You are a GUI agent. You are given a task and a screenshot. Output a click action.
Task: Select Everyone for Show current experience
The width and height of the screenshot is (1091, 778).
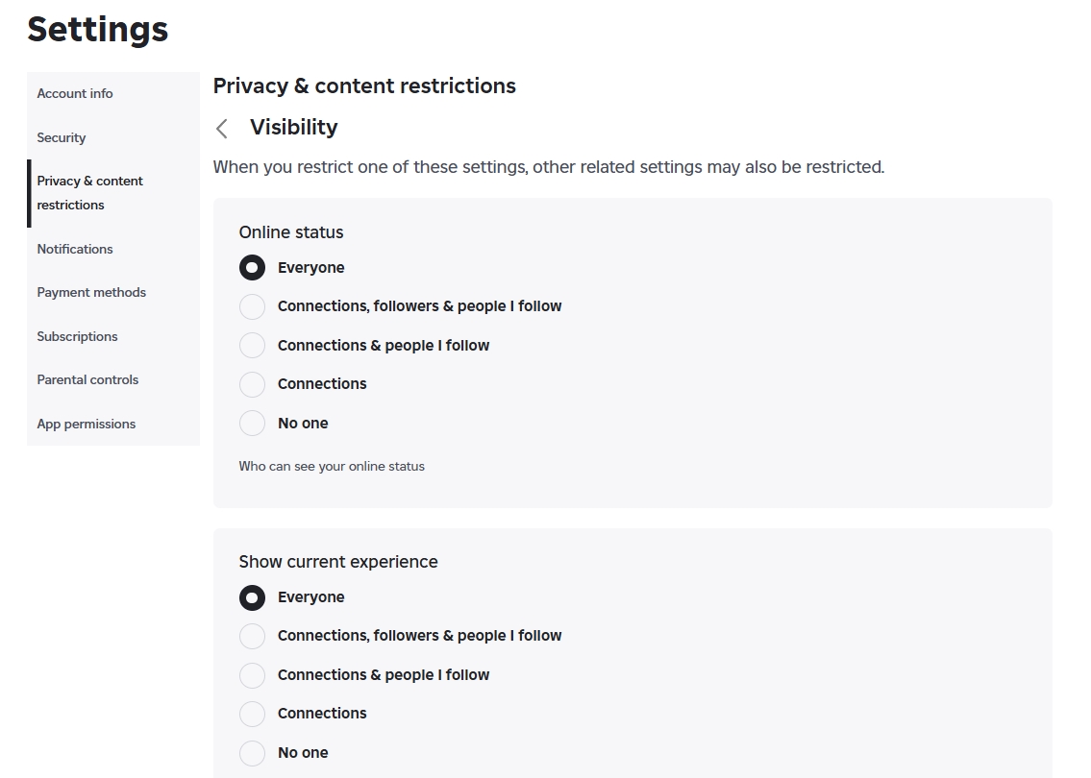click(252, 598)
